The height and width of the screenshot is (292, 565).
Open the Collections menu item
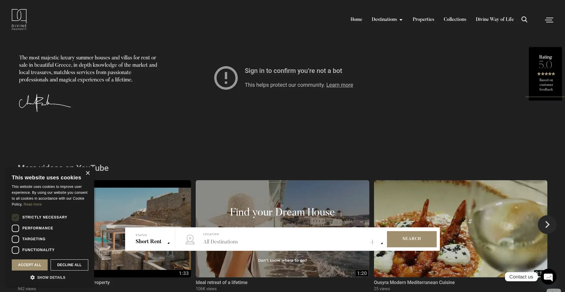click(455, 19)
